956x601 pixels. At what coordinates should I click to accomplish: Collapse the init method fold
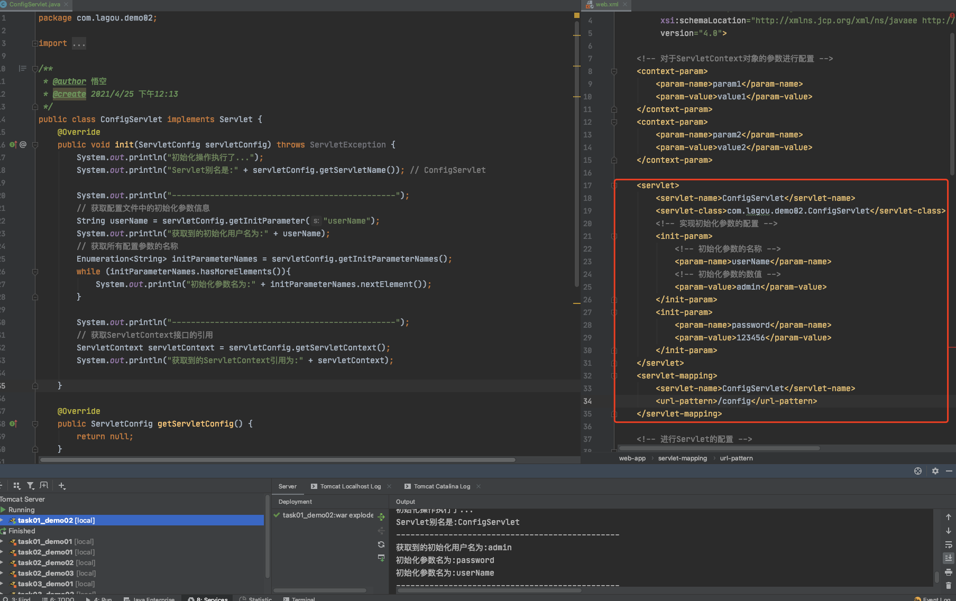pyautogui.click(x=35, y=145)
